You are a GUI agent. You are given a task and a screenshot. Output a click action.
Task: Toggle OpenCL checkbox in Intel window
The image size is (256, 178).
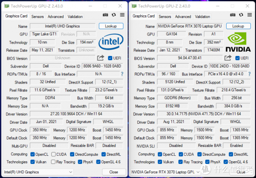pyautogui.click(x=32, y=154)
